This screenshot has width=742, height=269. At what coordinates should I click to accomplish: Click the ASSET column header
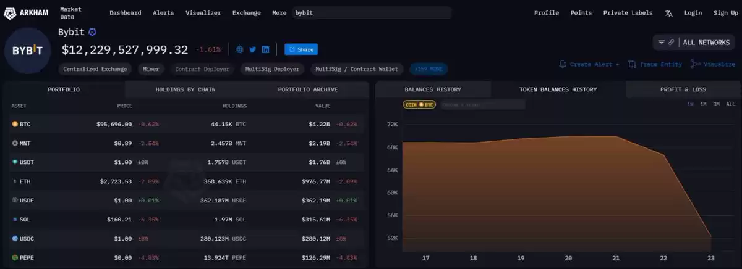tap(19, 106)
